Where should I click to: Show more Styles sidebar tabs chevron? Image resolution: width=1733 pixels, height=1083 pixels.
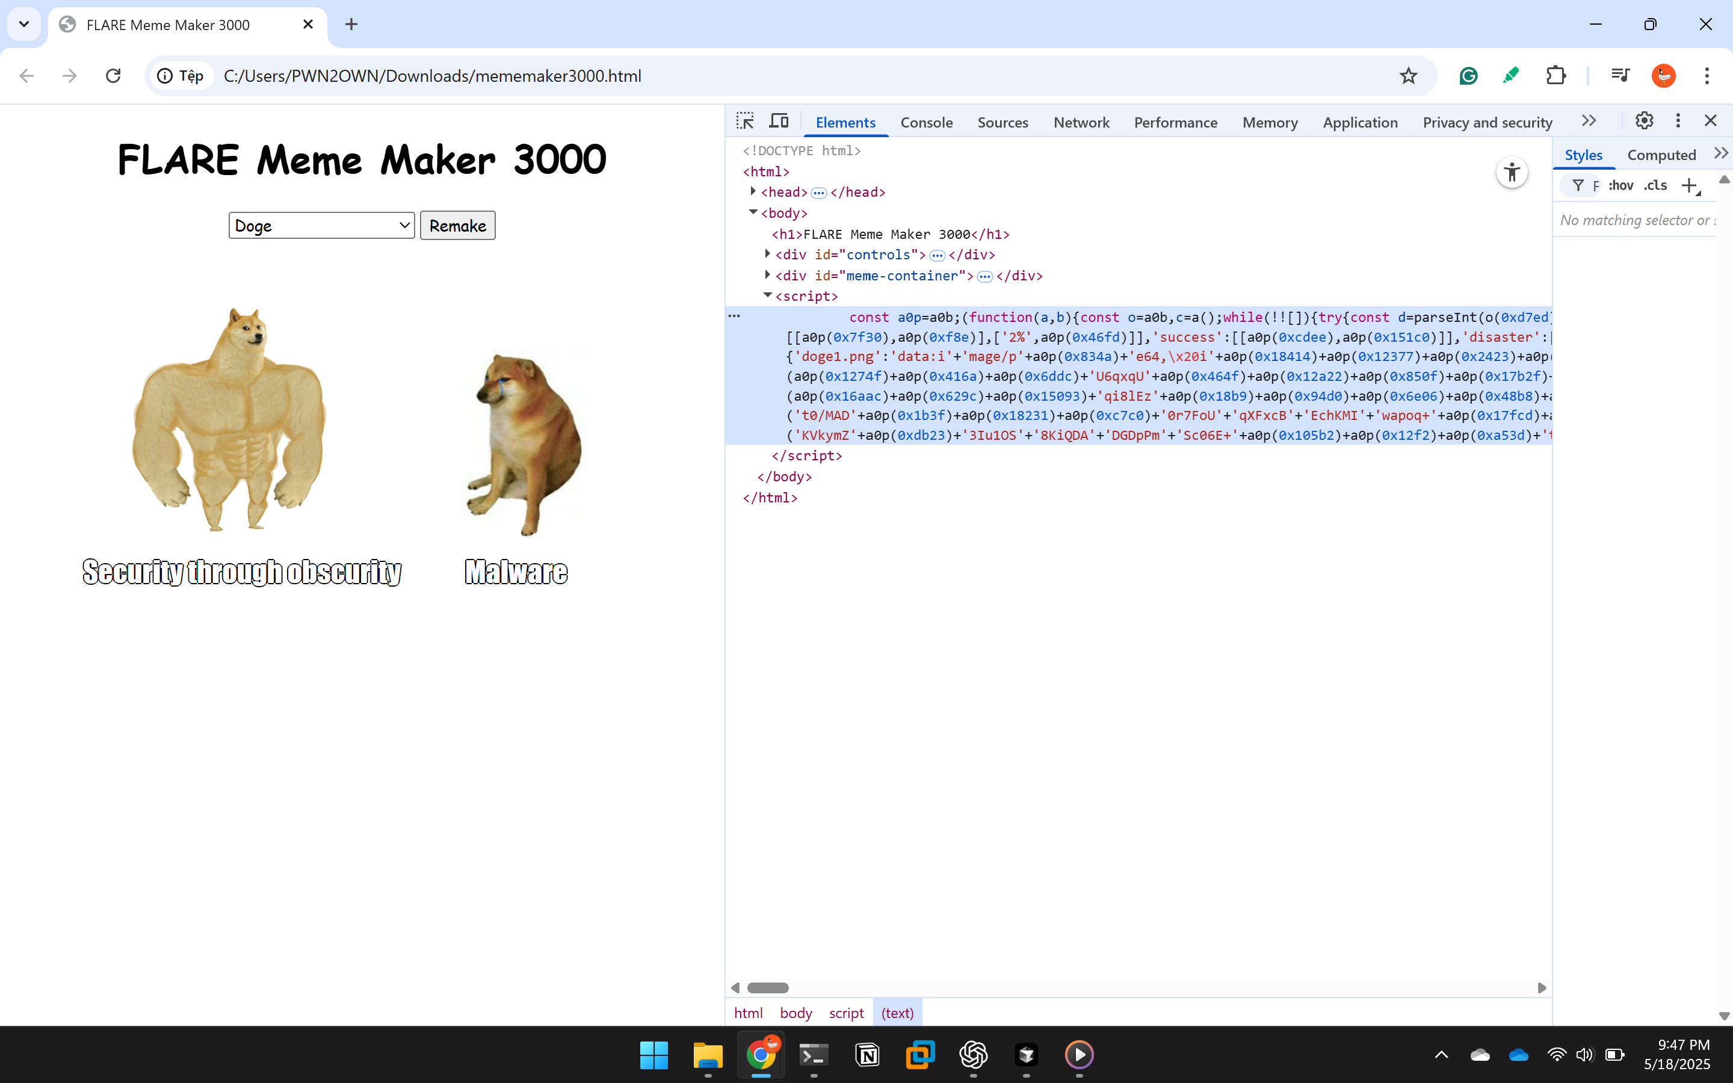coord(1721,153)
